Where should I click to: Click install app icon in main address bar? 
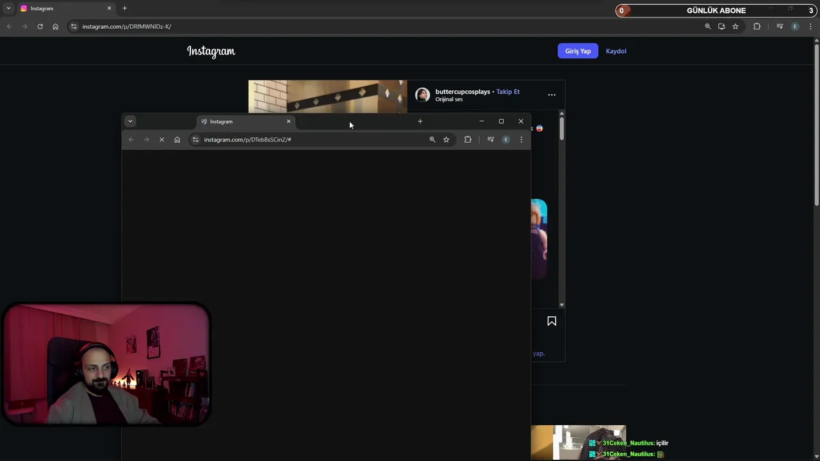pyautogui.click(x=721, y=26)
